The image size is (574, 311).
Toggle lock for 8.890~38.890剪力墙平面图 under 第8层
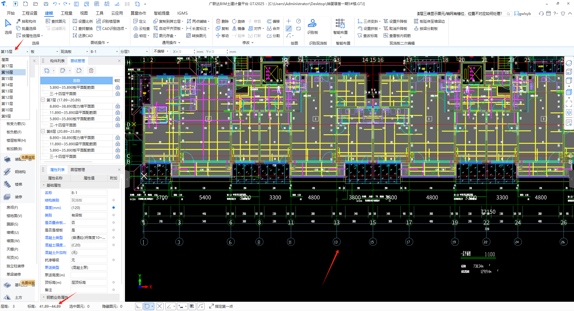click(118, 138)
